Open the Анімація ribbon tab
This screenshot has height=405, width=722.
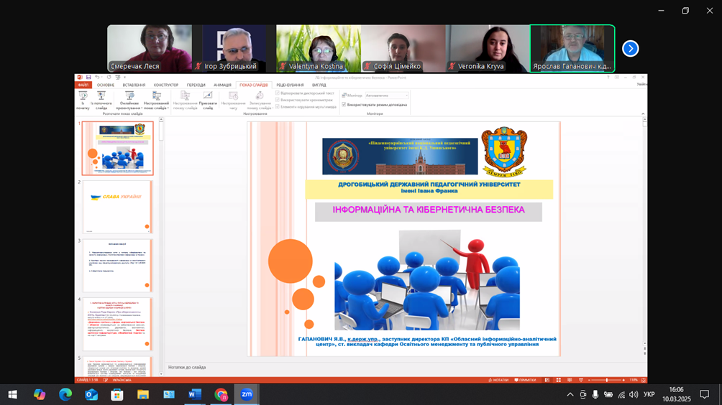pos(222,85)
